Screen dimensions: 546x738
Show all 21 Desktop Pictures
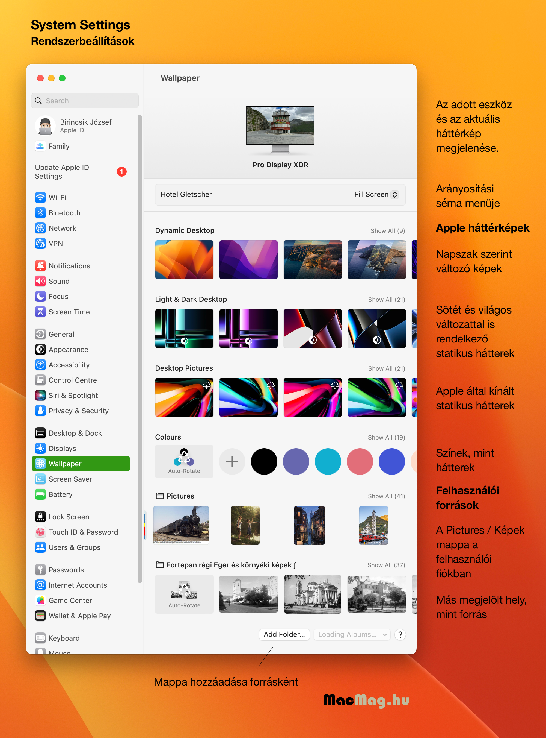tap(386, 368)
